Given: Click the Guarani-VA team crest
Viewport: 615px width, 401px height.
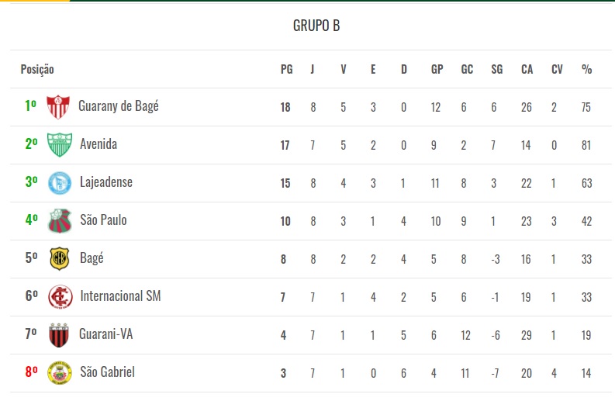Looking at the screenshot, I should (x=59, y=334).
